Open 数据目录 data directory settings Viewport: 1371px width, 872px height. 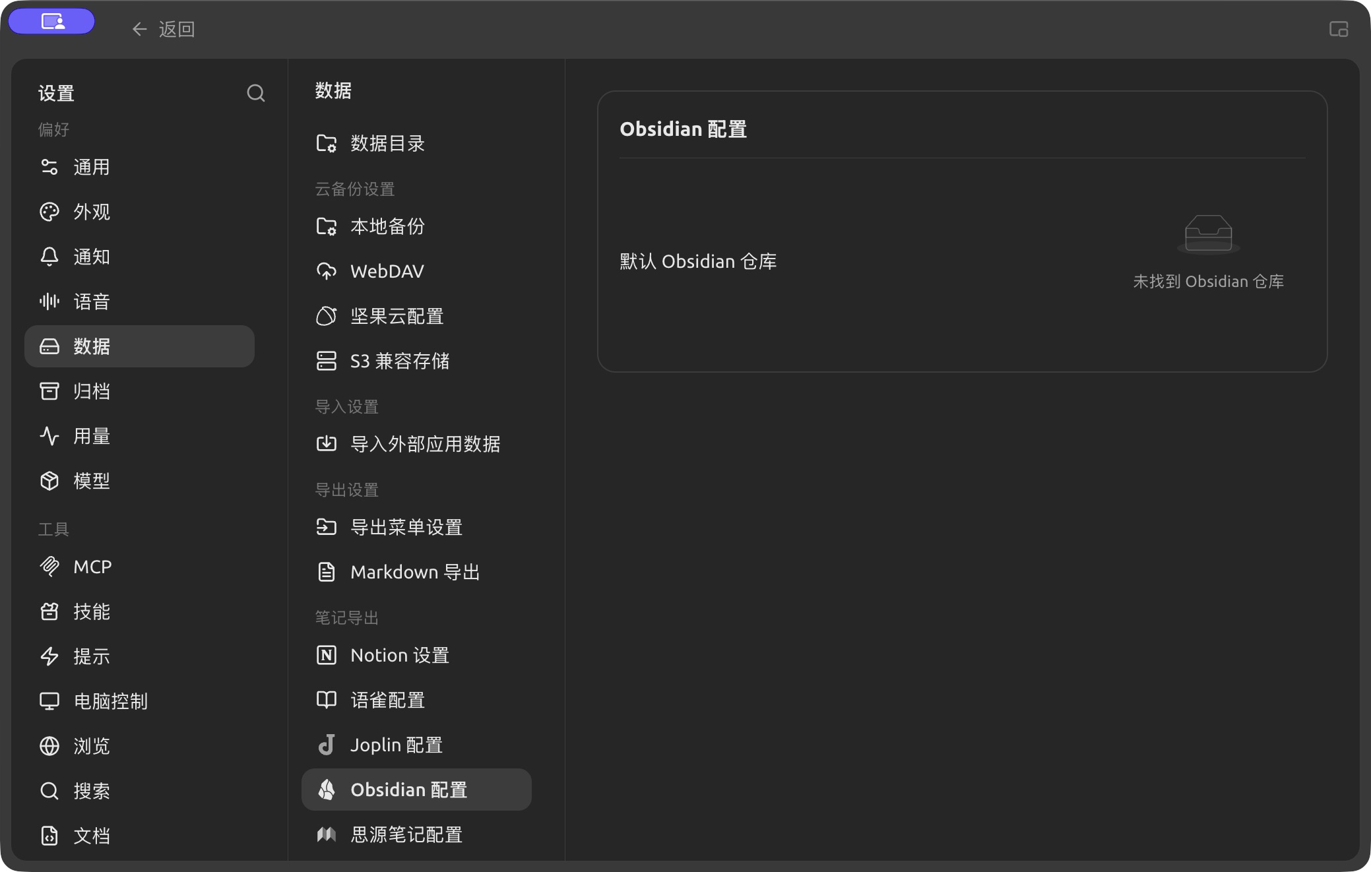pyautogui.click(x=416, y=143)
